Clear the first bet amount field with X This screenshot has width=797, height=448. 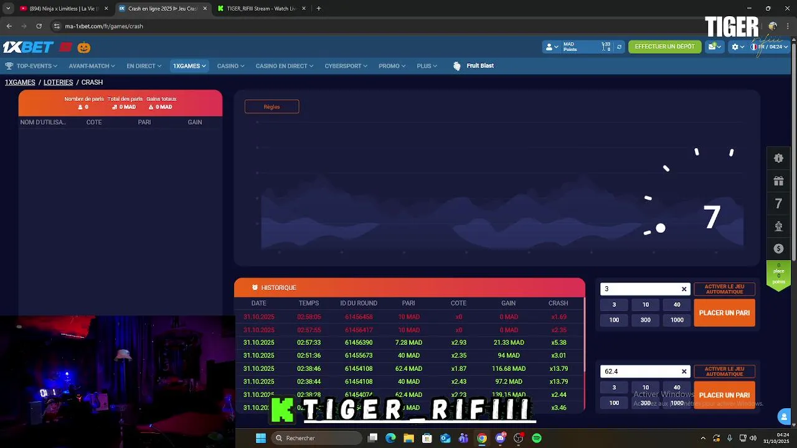coord(684,289)
